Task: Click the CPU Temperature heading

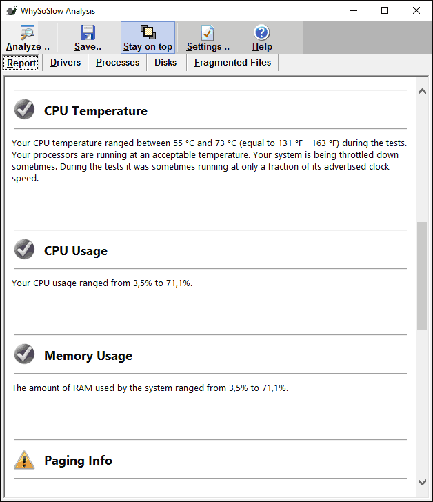Action: 96,111
